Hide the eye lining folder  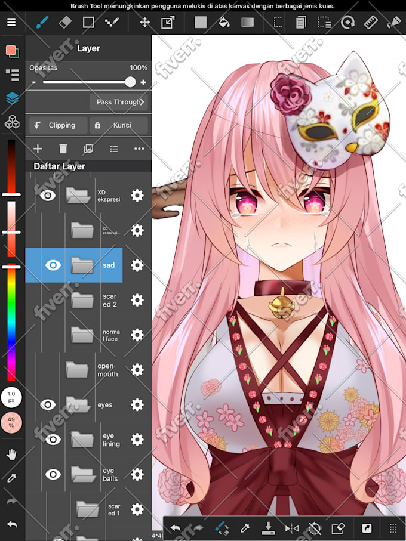[53, 440]
